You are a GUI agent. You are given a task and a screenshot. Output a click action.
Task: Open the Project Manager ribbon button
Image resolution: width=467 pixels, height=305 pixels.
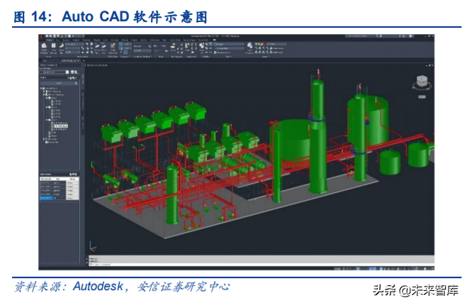[x=45, y=49]
